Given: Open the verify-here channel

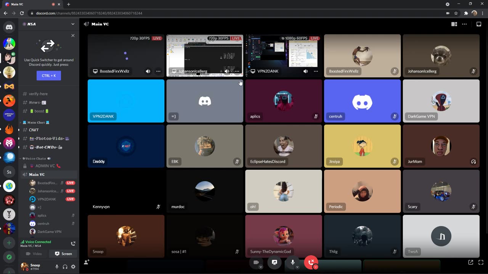Looking at the screenshot, I should click(49, 94).
